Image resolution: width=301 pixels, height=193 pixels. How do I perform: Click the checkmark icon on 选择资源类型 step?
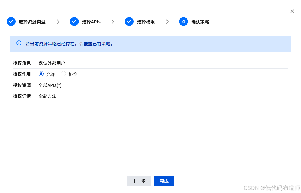coord(11,22)
